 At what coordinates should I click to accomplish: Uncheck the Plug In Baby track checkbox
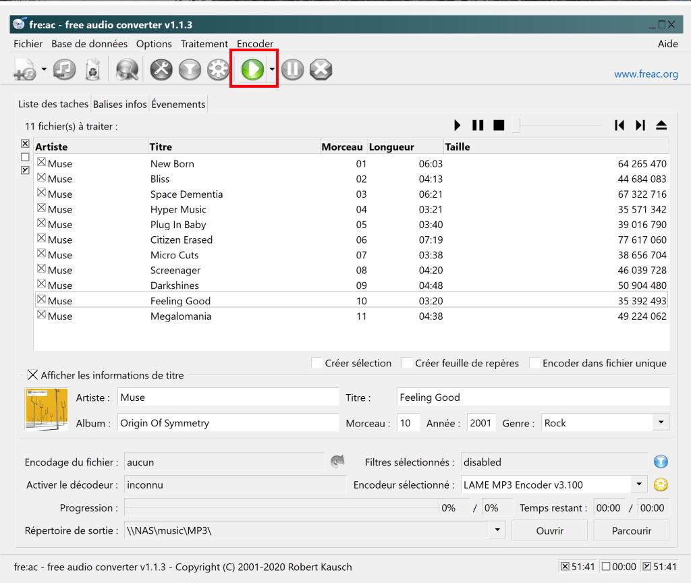tap(41, 223)
